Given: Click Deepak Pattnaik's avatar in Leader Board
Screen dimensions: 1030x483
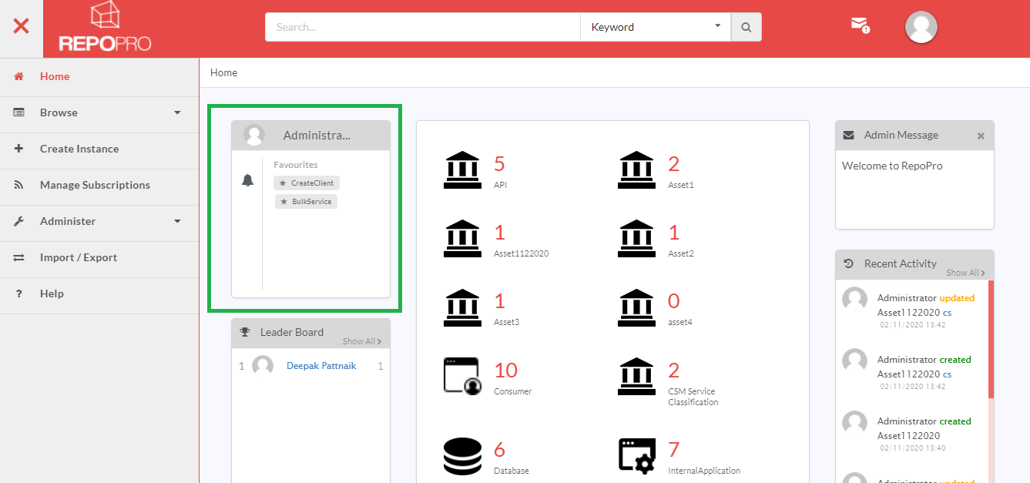Looking at the screenshot, I should (x=263, y=366).
